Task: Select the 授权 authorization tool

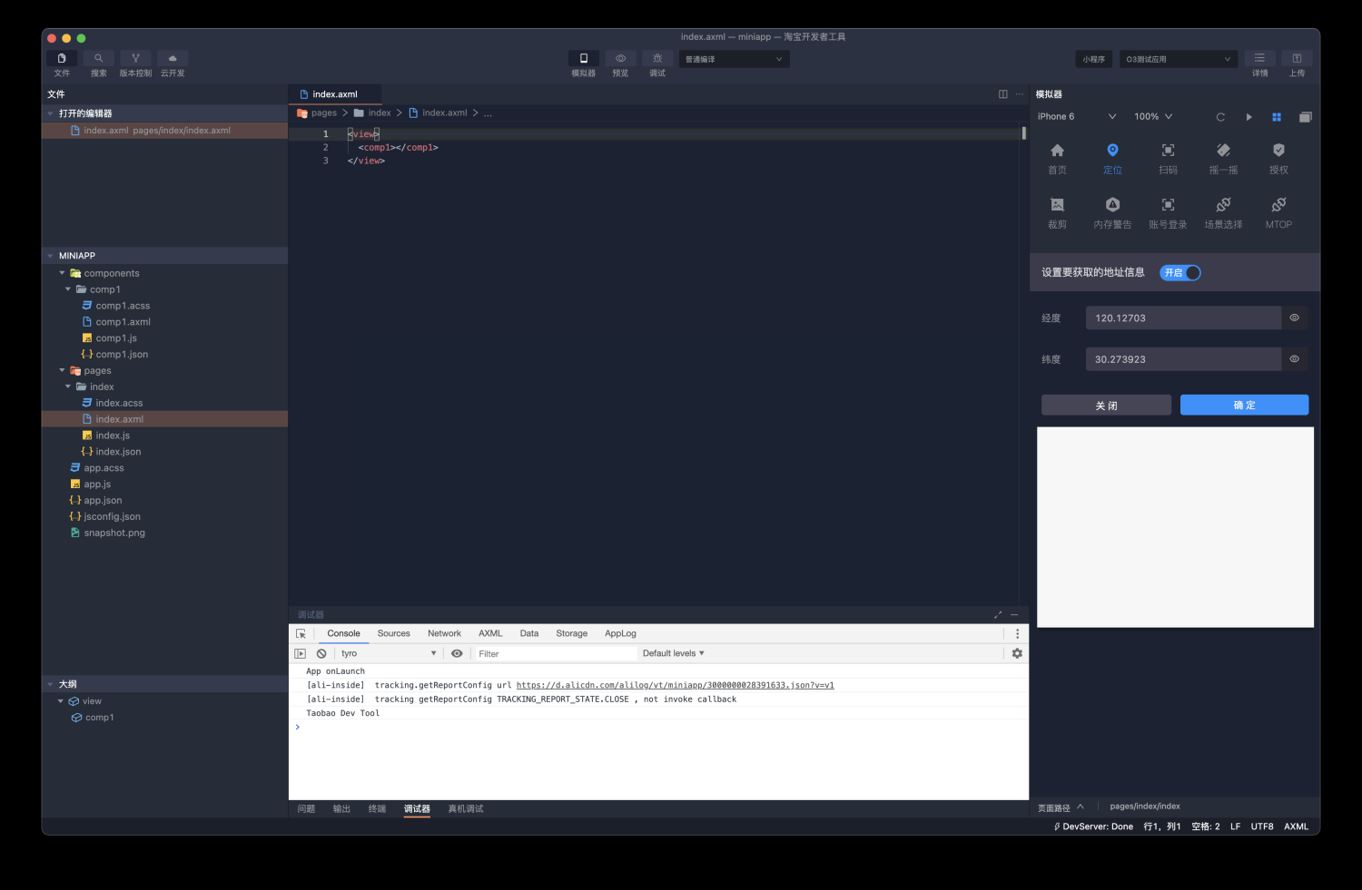Action: [1278, 158]
